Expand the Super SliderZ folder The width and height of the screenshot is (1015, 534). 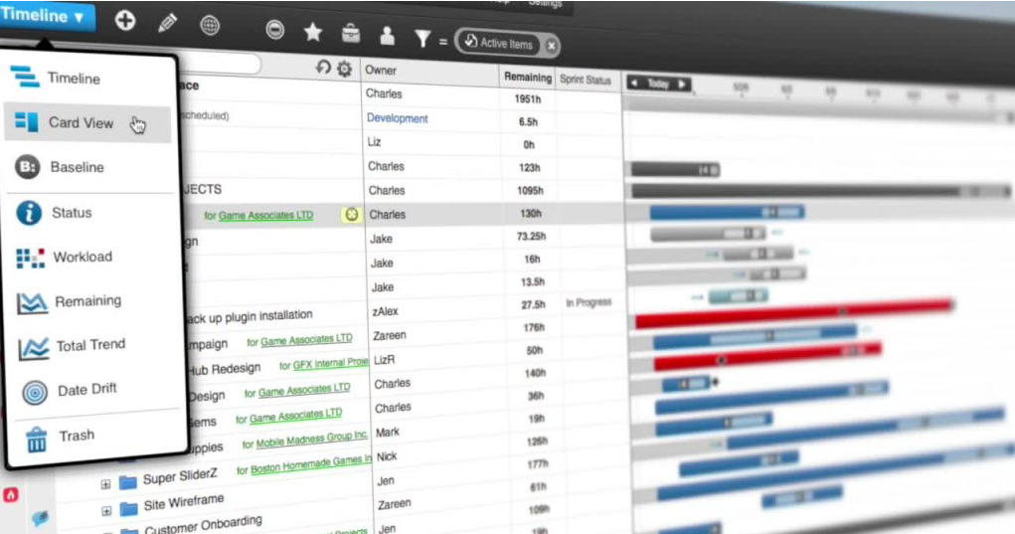pyautogui.click(x=105, y=482)
